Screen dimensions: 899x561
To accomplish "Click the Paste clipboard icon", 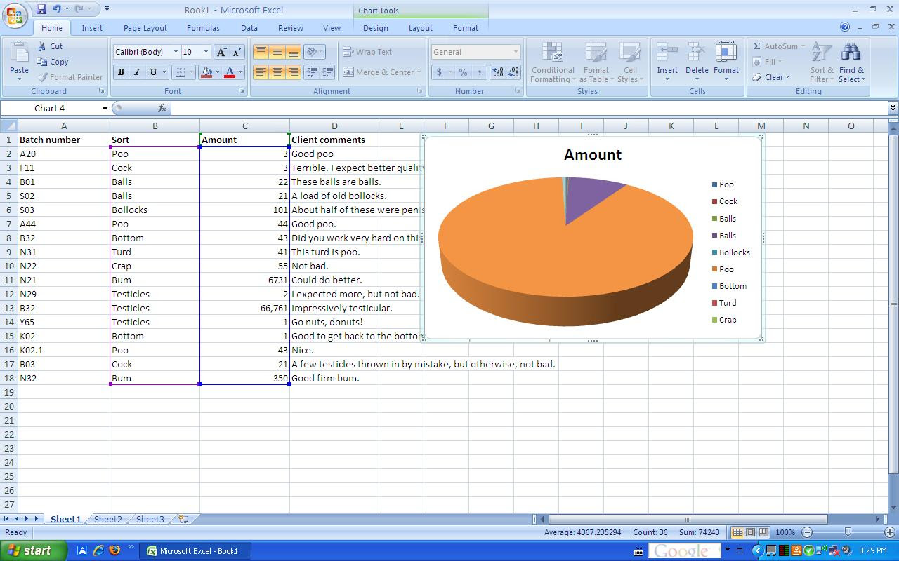I will [x=19, y=53].
